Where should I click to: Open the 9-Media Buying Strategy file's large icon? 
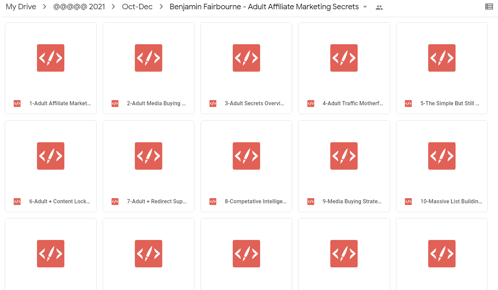pyautogui.click(x=344, y=156)
